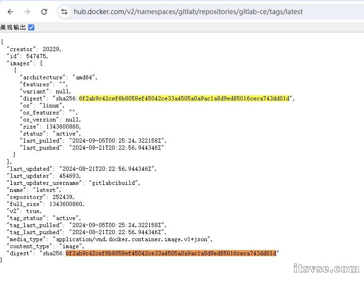364x282 pixels.
Task: Click the "features": "" line under architecture
Action: coord(44,84)
